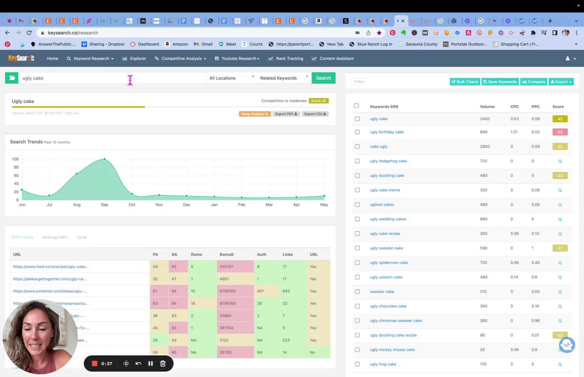Image resolution: width=584 pixels, height=377 pixels.
Task: Click the Export PDF button
Action: click(286, 114)
